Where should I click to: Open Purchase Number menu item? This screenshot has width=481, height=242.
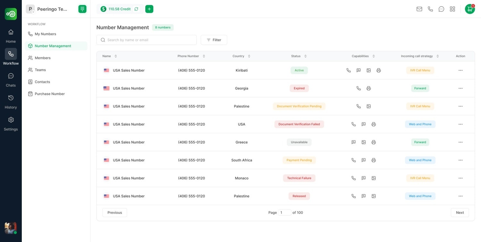pyautogui.click(x=56, y=94)
